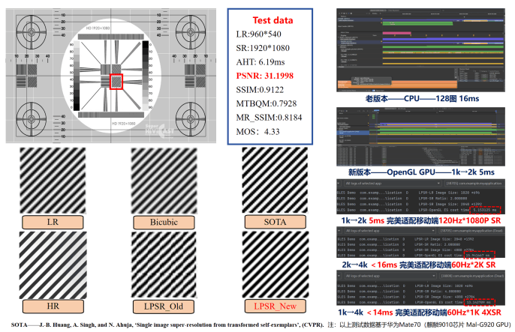Click the orange flame block in the CPU profiler

coord(397,84)
